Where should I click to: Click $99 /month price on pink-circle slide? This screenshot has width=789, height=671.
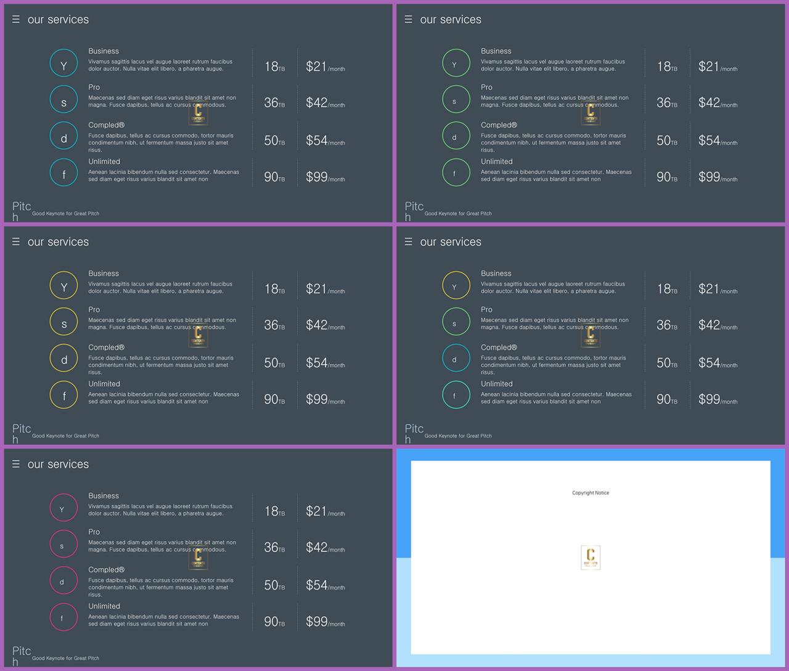coord(325,622)
